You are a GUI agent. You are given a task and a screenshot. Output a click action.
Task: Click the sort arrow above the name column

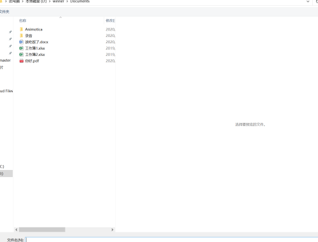60,17
